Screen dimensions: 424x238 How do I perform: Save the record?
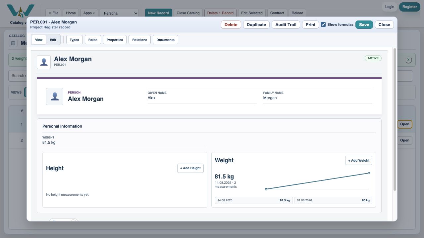point(364,24)
